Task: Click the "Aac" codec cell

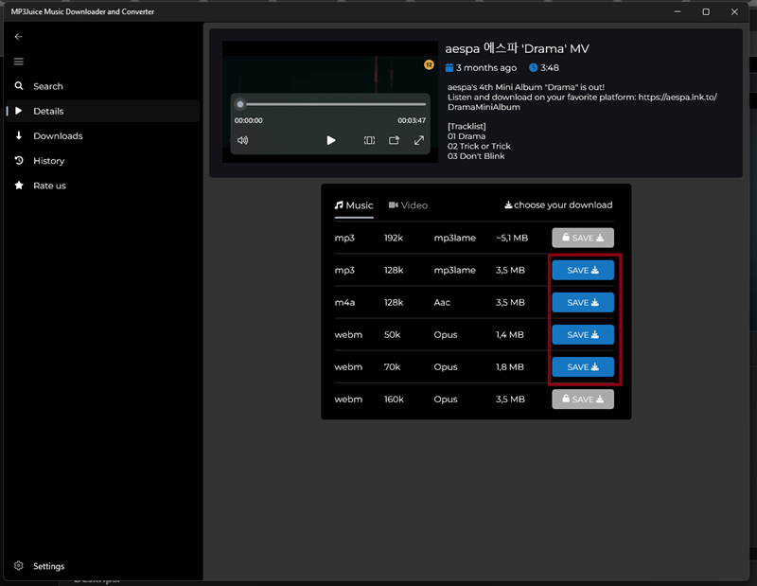Action: click(x=442, y=302)
